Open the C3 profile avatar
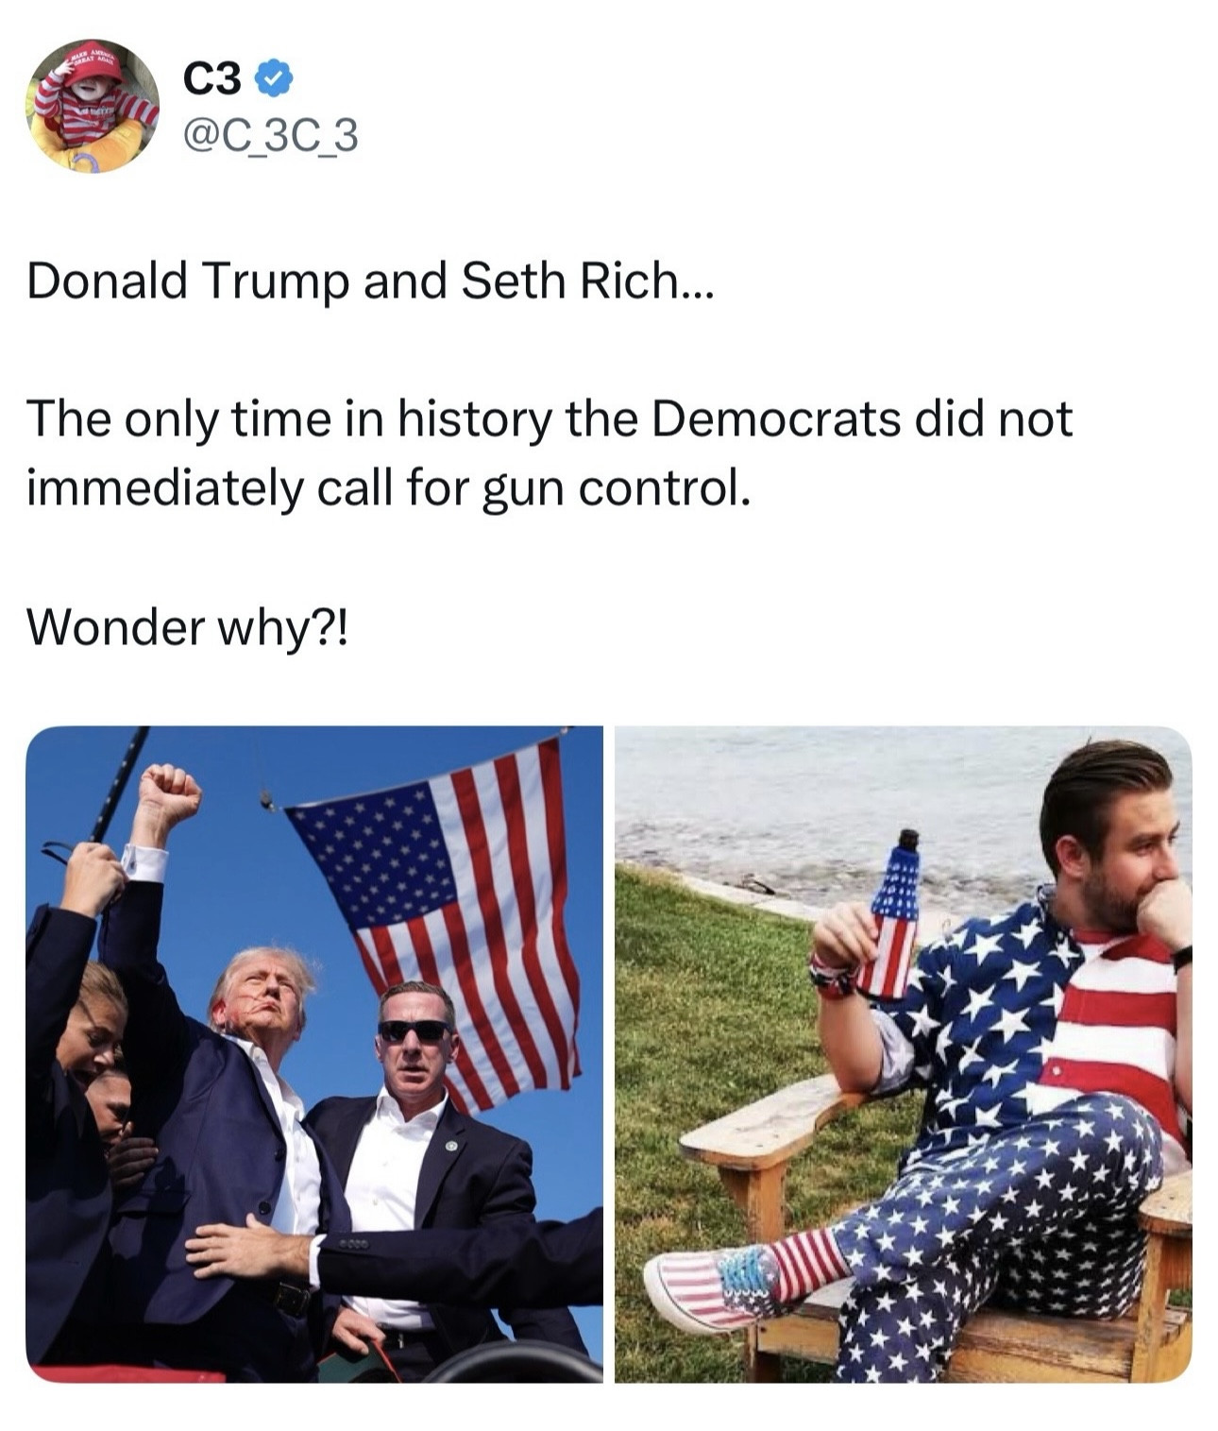Screen dimensions: 1218x1431 pyautogui.click(x=93, y=106)
